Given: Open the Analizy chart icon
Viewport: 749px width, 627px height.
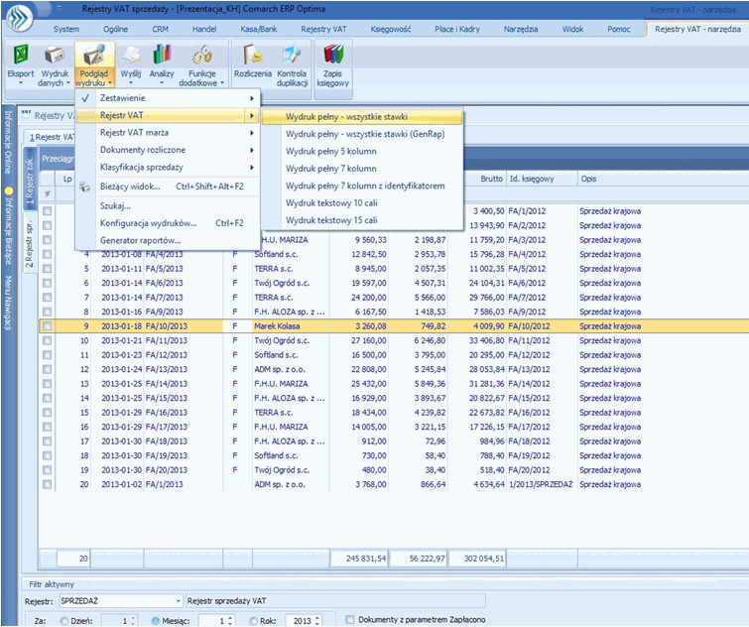Looking at the screenshot, I should (x=162, y=56).
